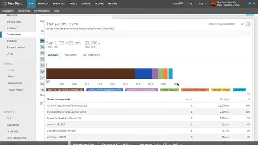Open the SQL statements tab
Viewport: 258px width, 145px height.
[x=91, y=55]
